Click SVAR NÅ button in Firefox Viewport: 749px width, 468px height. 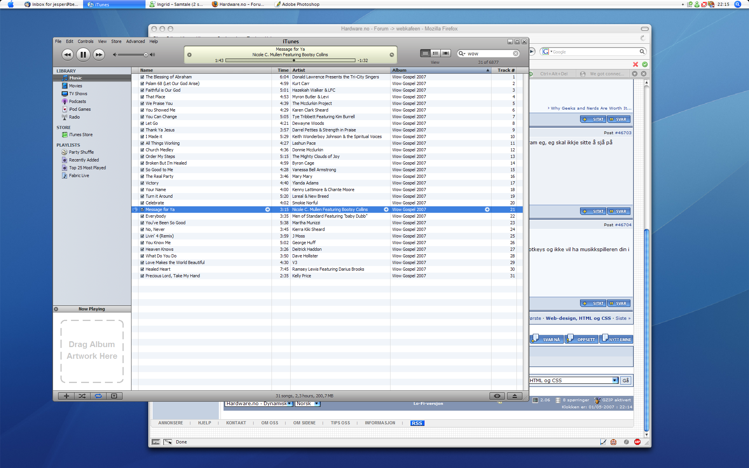547,339
